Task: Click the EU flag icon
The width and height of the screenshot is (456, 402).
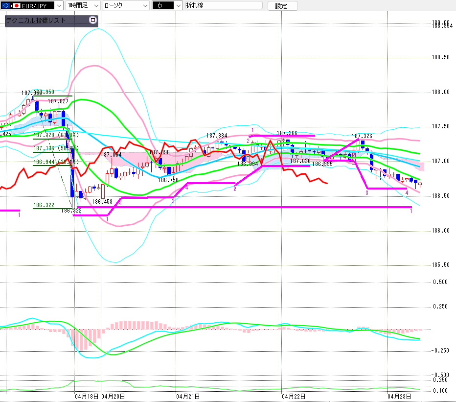Action: [6, 5]
